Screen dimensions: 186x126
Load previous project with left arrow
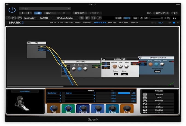pos(81,18)
